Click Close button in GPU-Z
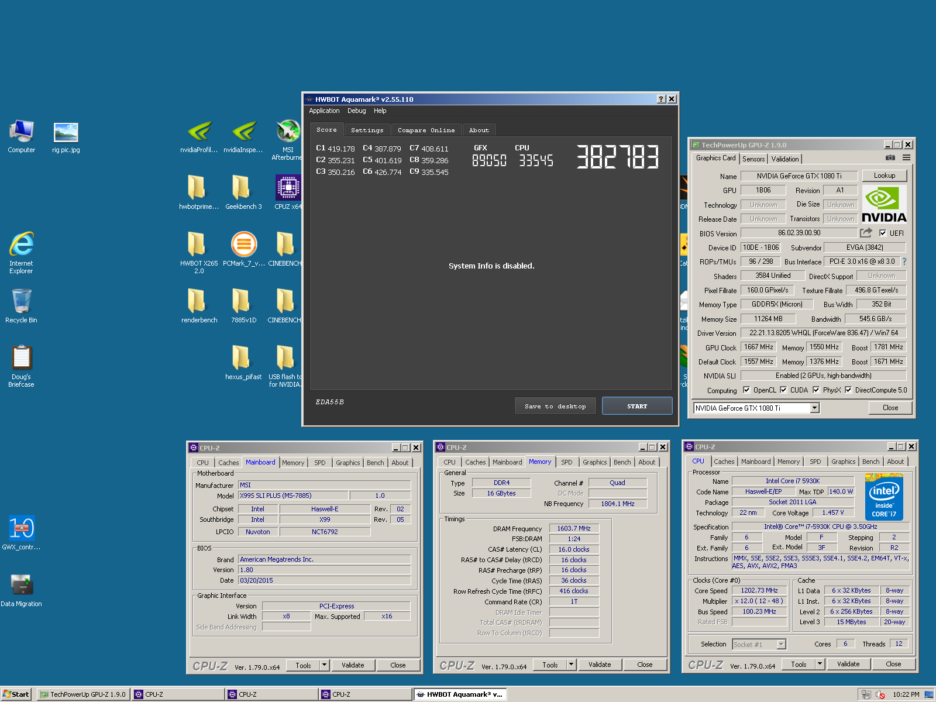 (890, 408)
